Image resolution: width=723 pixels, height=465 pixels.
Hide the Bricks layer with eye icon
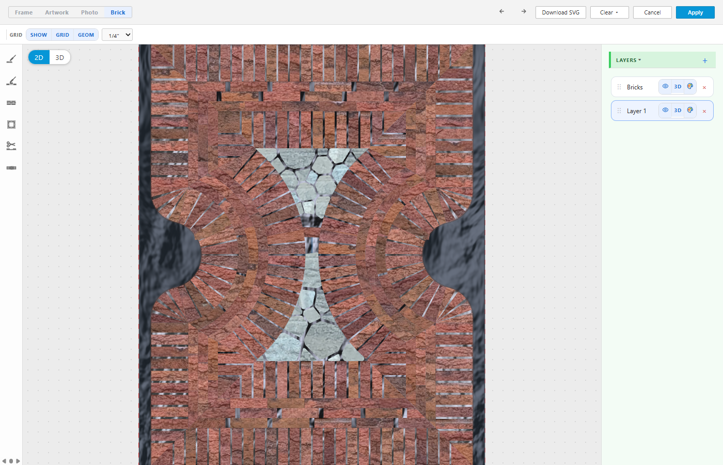point(665,86)
